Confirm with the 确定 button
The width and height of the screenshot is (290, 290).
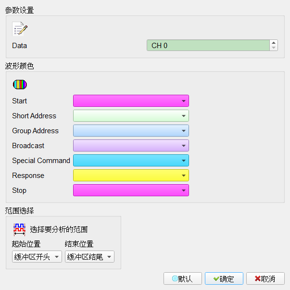[224, 278]
